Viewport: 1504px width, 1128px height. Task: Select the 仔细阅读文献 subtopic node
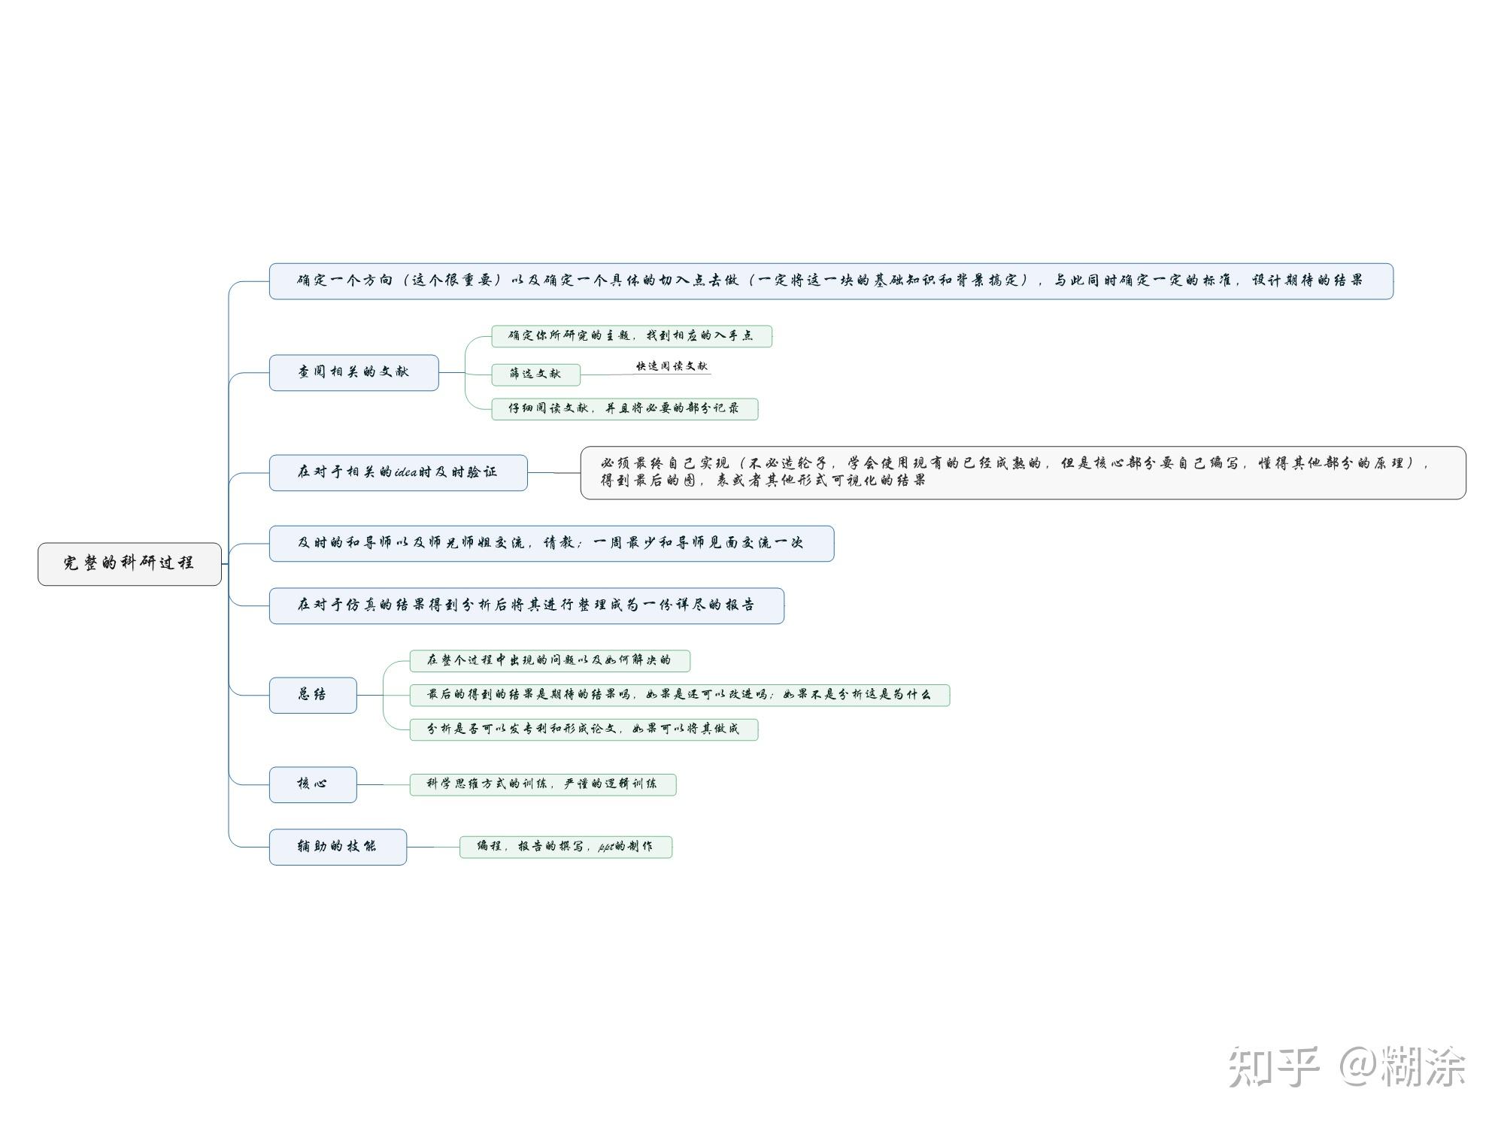click(624, 408)
